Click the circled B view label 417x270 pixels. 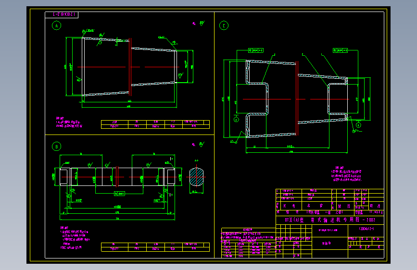tap(56, 147)
